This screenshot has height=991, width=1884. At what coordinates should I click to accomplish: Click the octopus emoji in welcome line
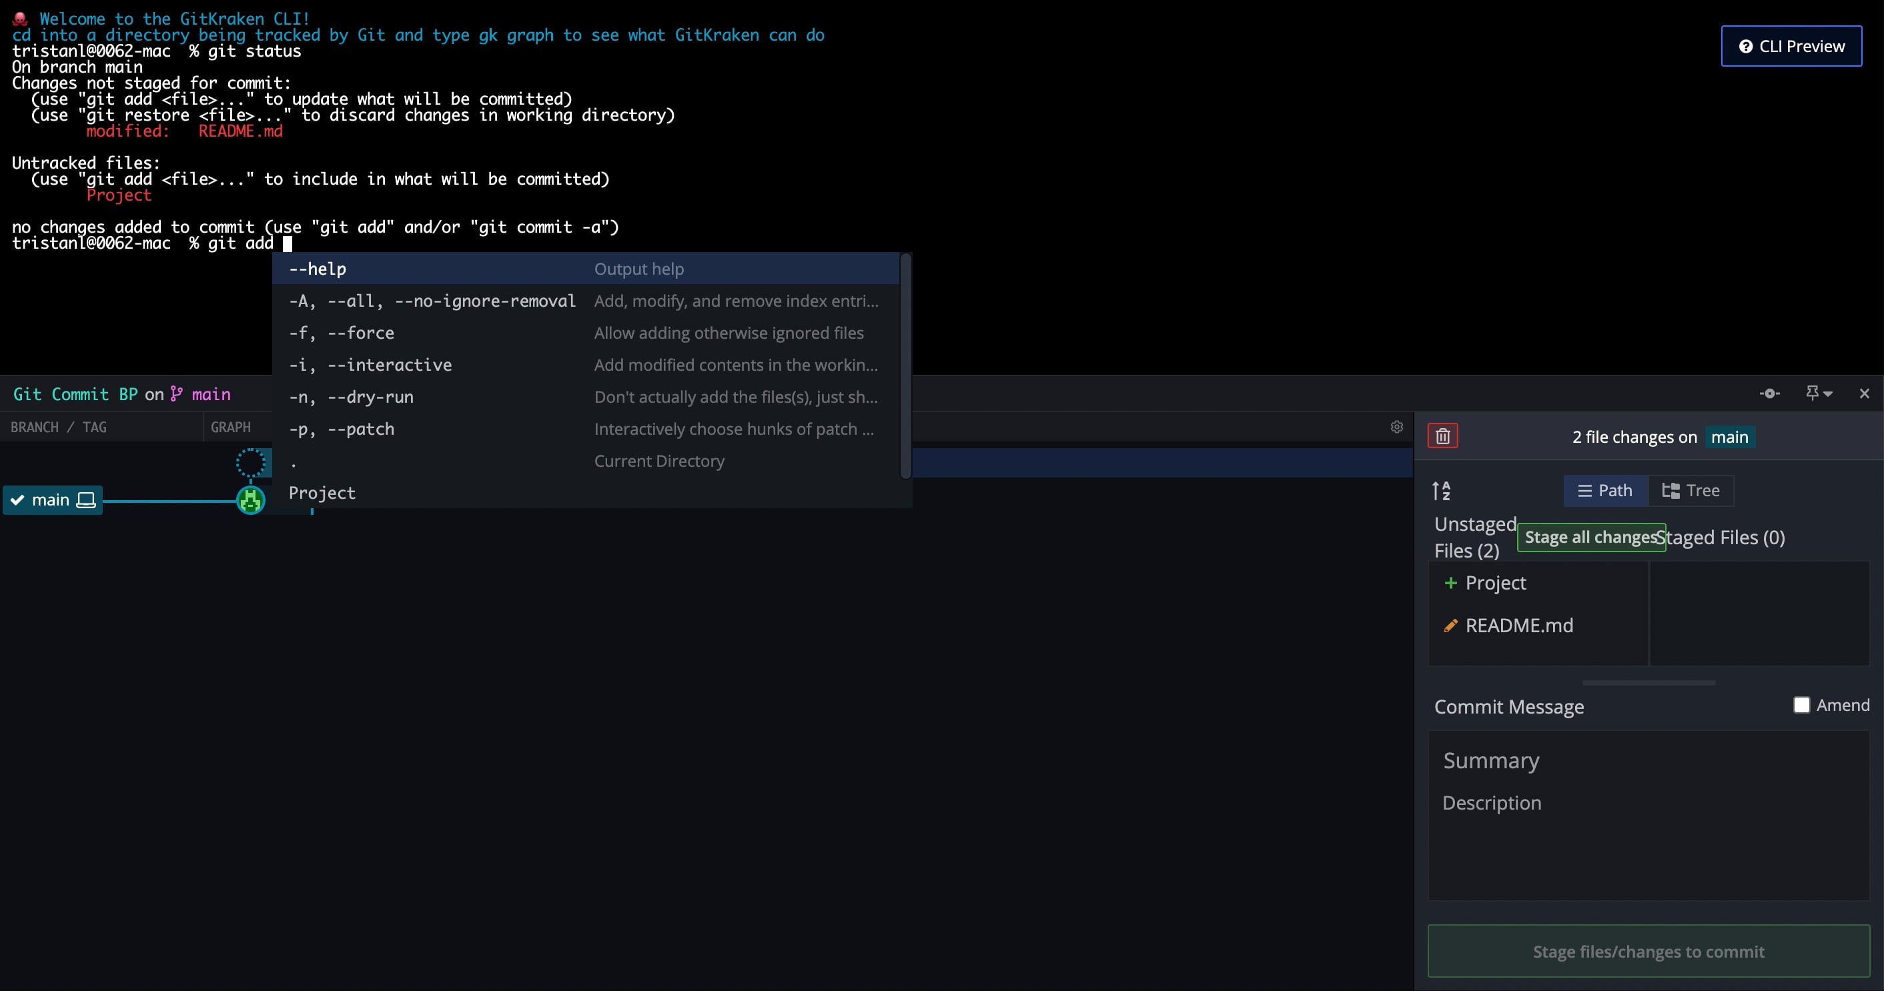20,18
